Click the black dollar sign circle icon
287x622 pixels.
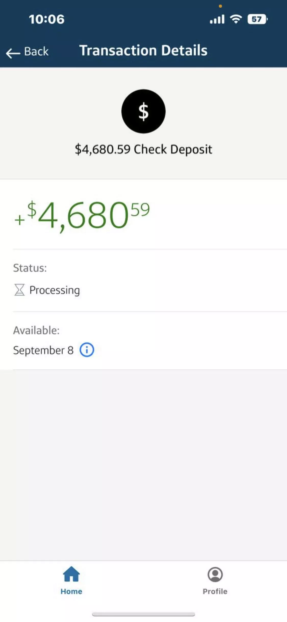coord(143,111)
